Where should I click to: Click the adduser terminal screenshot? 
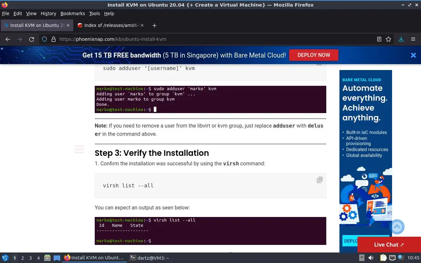tap(210, 99)
